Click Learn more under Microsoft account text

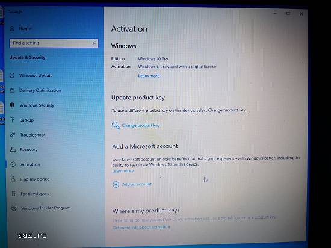pos(123,171)
